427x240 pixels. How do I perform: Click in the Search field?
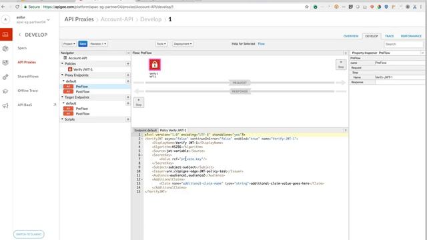(404, 44)
